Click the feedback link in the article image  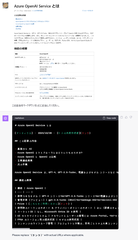[x=88, y=11]
